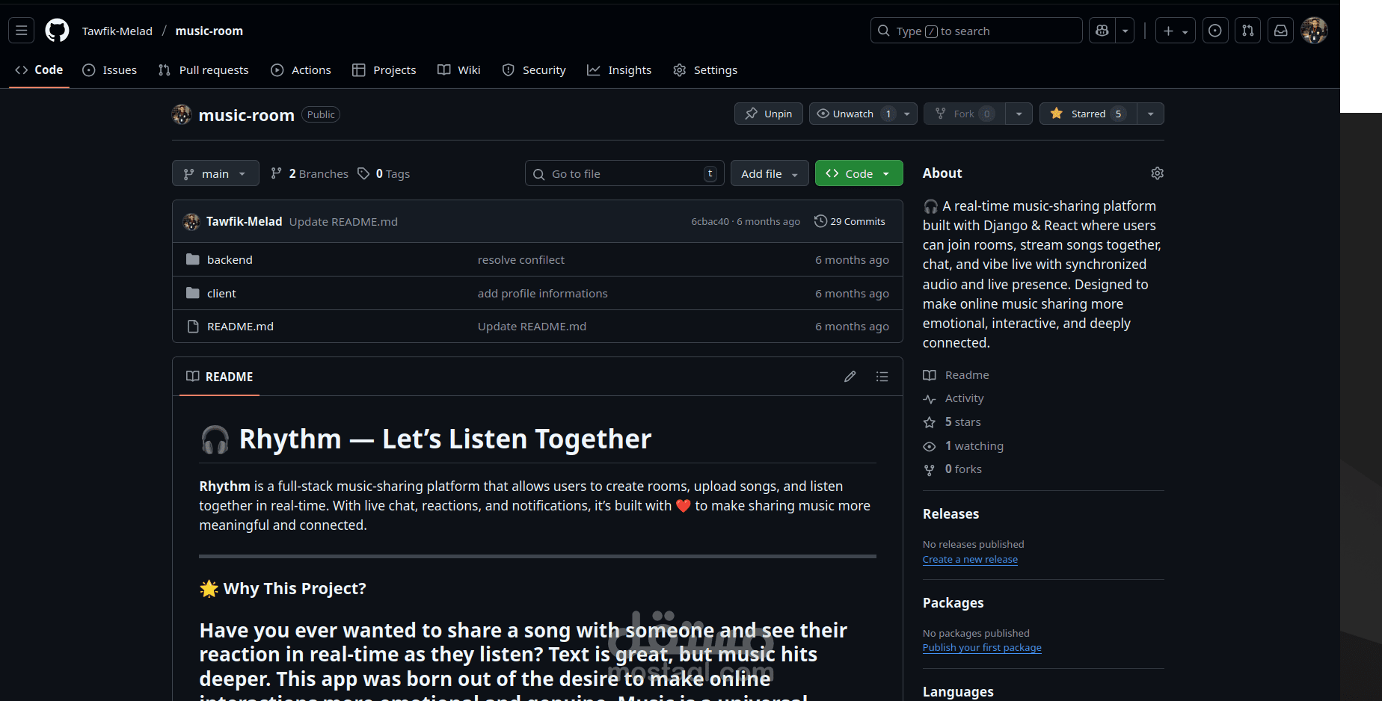Edit repository details gear in About
Viewport: 1382px width, 701px height.
pos(1157,173)
